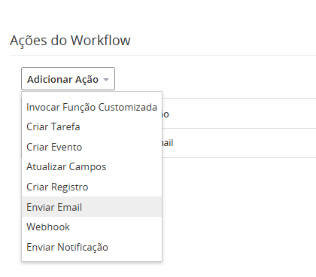
Task: Click the partially hidden row ending in 'io'
Action: click(239, 114)
